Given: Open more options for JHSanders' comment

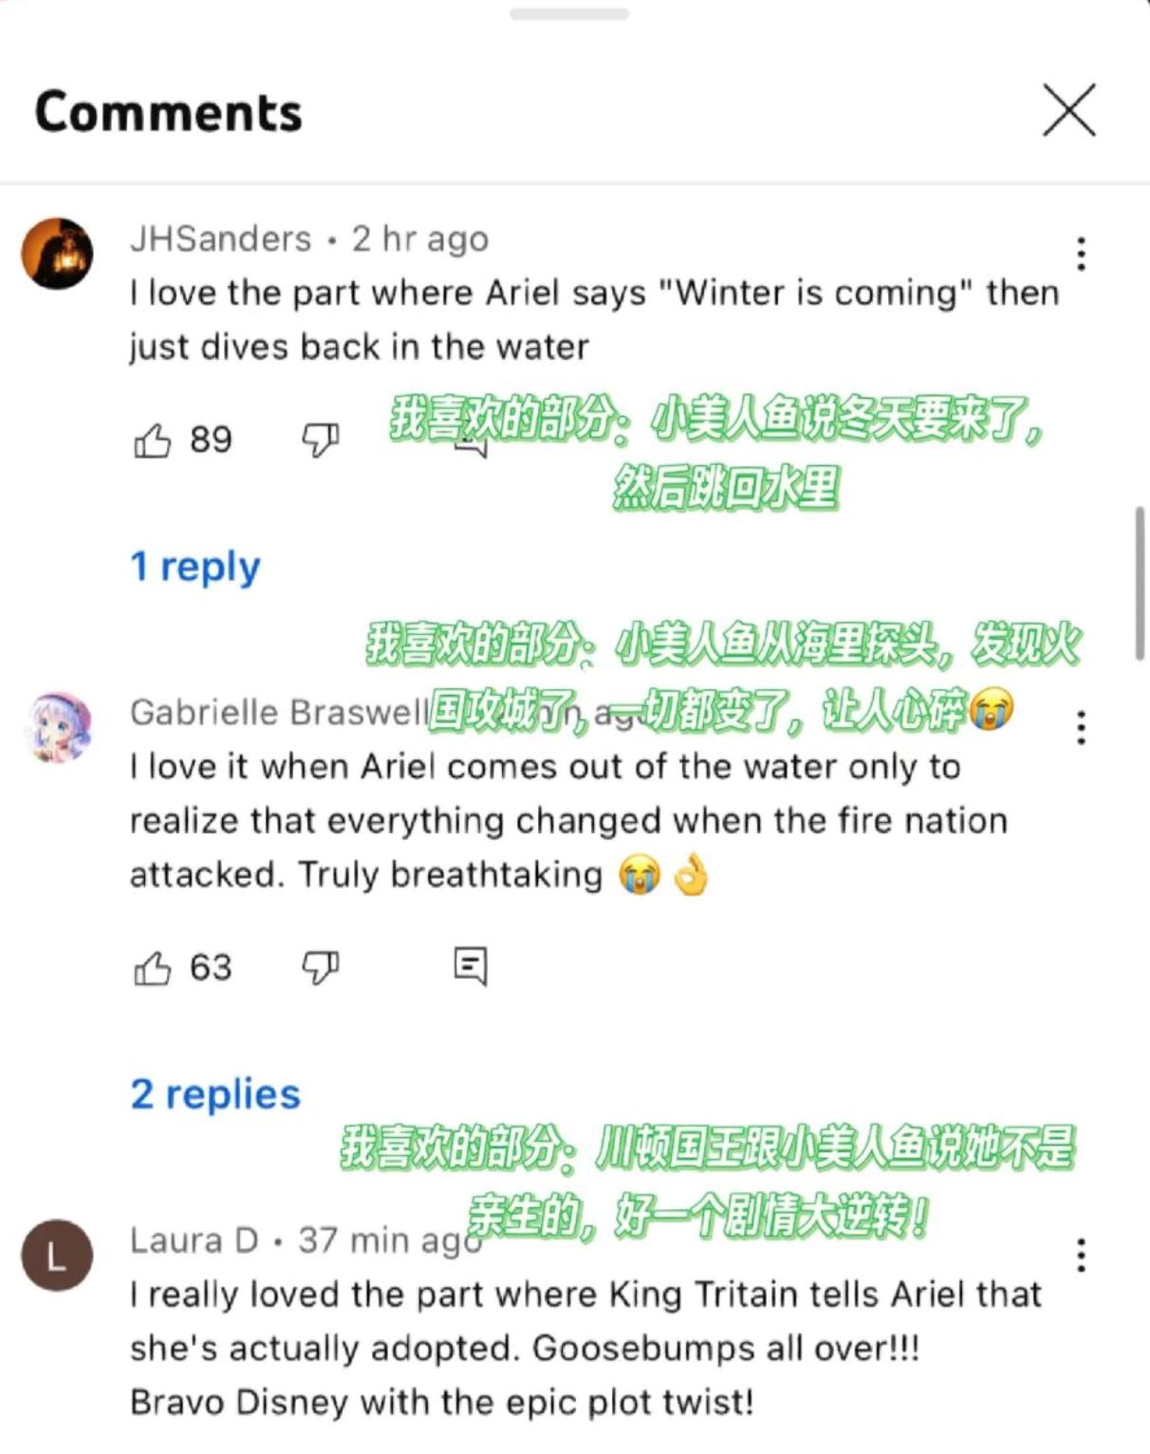Looking at the screenshot, I should (1081, 253).
